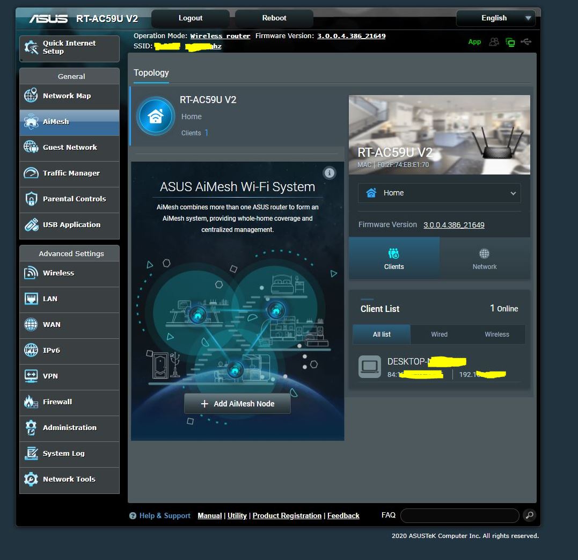Select the Wireless client filter tab
The height and width of the screenshot is (560, 578).
(497, 334)
